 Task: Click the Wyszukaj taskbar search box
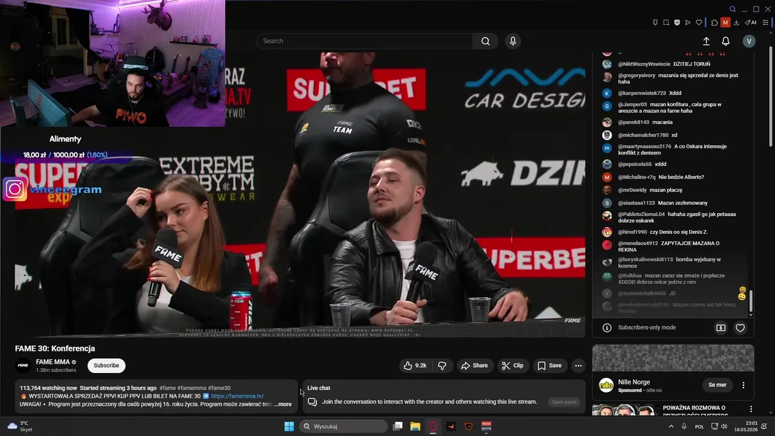[344, 426]
